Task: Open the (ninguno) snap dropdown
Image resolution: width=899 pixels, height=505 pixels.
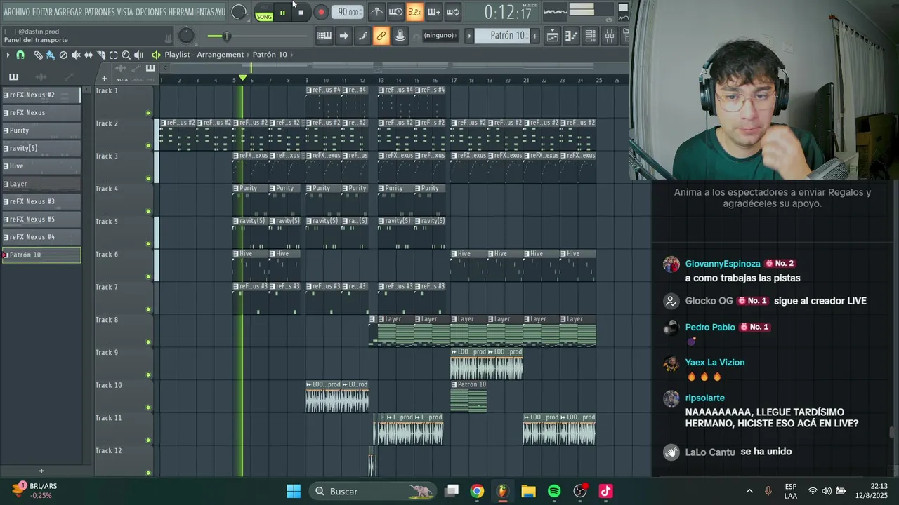Action: (440, 36)
